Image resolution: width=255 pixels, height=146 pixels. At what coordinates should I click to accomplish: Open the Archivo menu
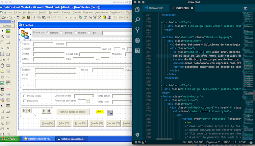8,12
